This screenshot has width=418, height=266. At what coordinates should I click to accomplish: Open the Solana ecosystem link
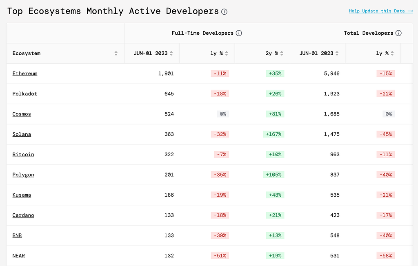coord(22,134)
